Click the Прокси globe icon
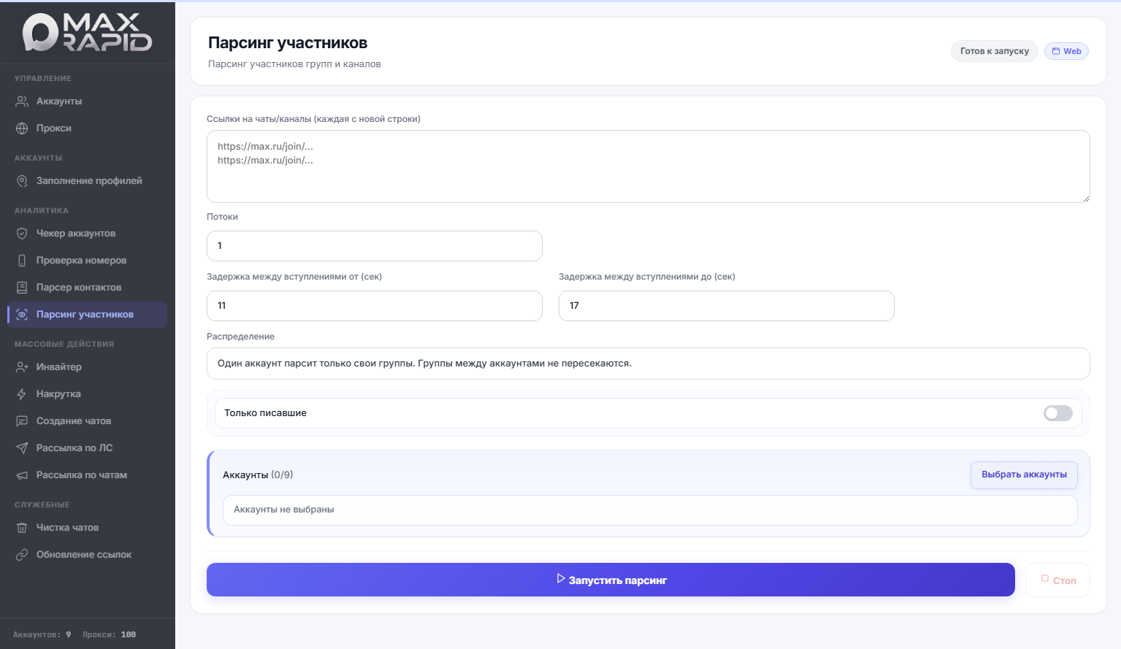Image resolution: width=1121 pixels, height=649 pixels. pyautogui.click(x=22, y=128)
